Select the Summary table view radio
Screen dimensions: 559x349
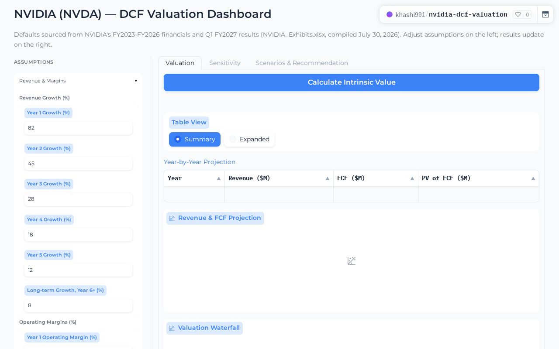[195, 139]
